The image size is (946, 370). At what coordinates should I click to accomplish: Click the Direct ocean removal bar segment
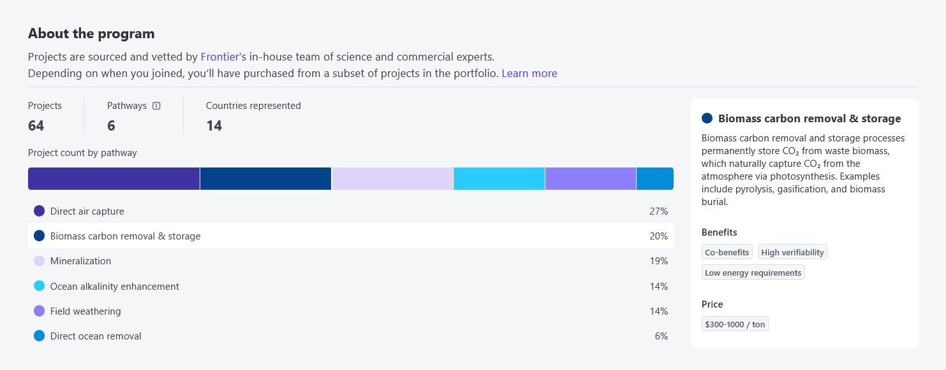(x=655, y=179)
